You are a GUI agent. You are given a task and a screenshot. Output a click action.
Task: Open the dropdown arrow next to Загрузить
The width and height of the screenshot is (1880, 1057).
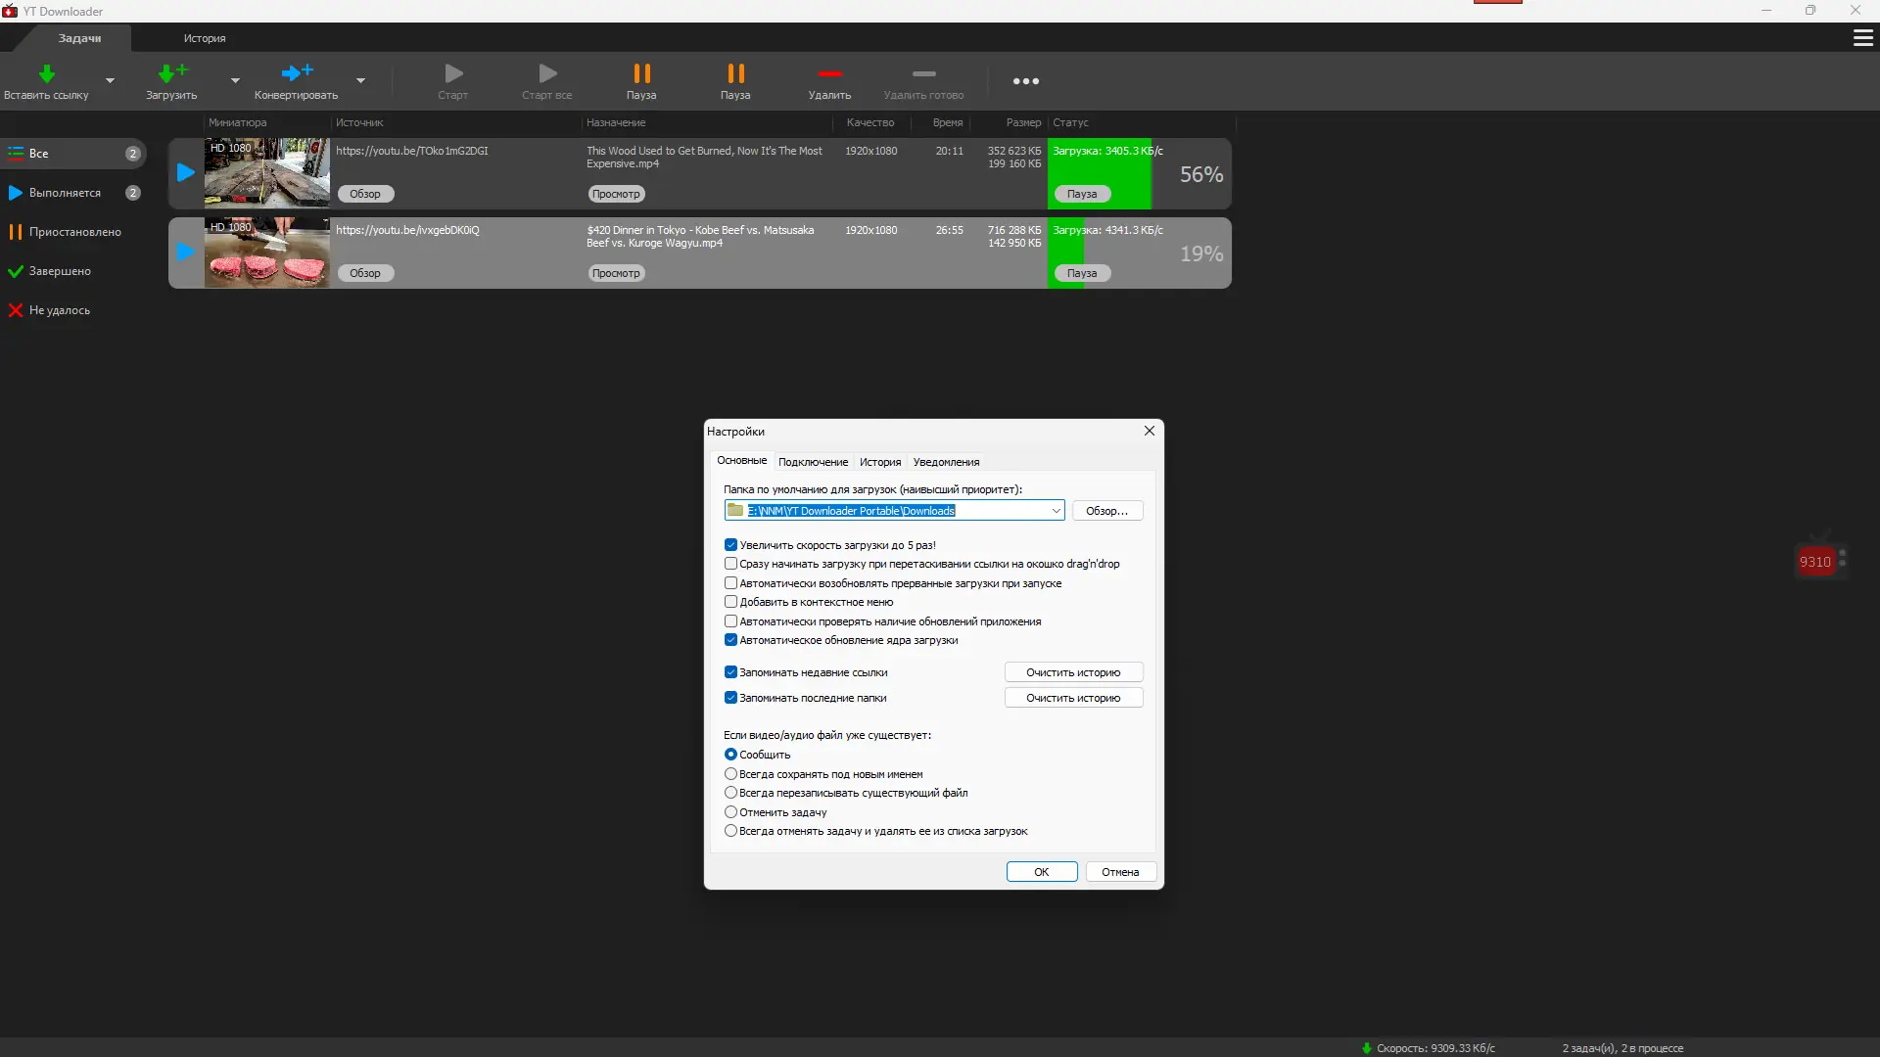click(x=235, y=81)
